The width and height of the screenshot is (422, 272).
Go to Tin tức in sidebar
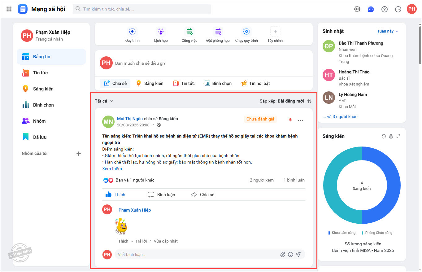point(51,73)
